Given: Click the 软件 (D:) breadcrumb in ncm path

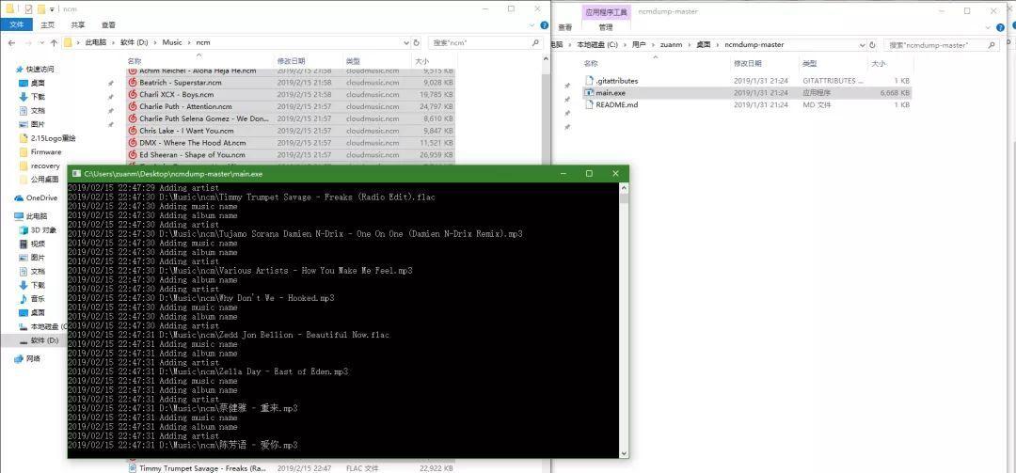Looking at the screenshot, I should coord(135,42).
